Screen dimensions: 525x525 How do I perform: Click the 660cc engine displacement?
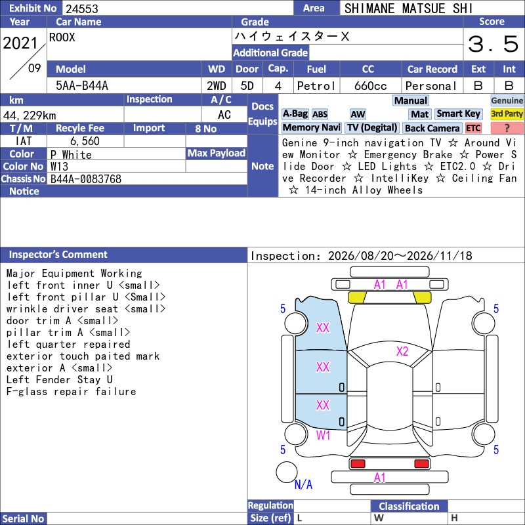[x=371, y=86]
